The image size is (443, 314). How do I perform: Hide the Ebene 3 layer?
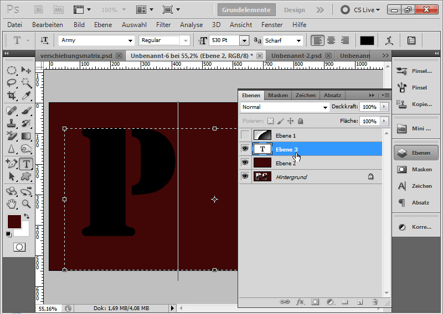(245, 149)
